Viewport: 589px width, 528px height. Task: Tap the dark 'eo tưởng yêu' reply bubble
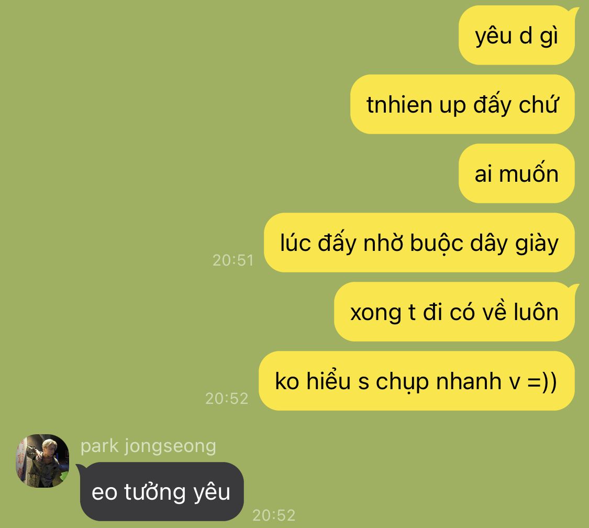click(x=162, y=491)
